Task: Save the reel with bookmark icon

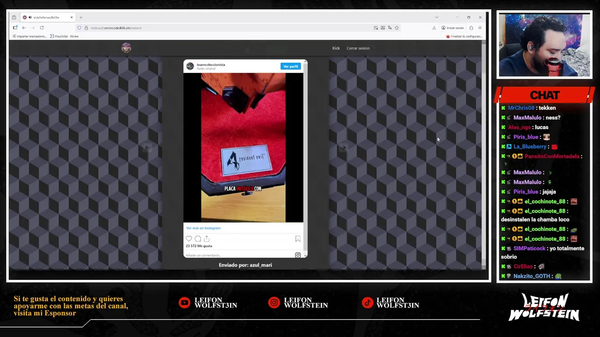Action: [x=298, y=239]
